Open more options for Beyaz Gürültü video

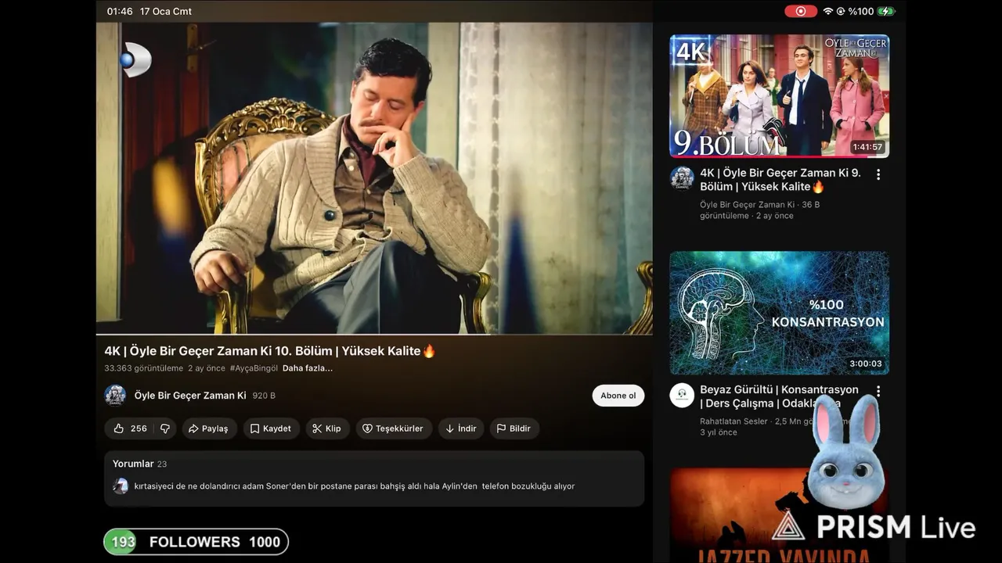878,391
